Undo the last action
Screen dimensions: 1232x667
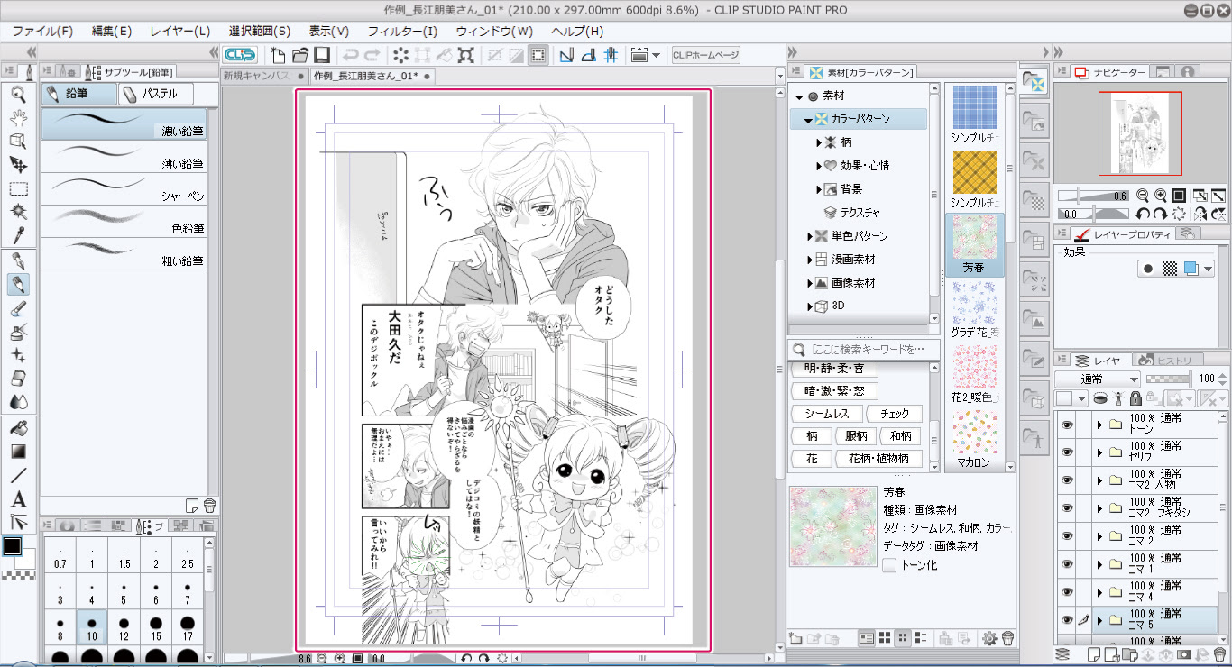tap(350, 55)
